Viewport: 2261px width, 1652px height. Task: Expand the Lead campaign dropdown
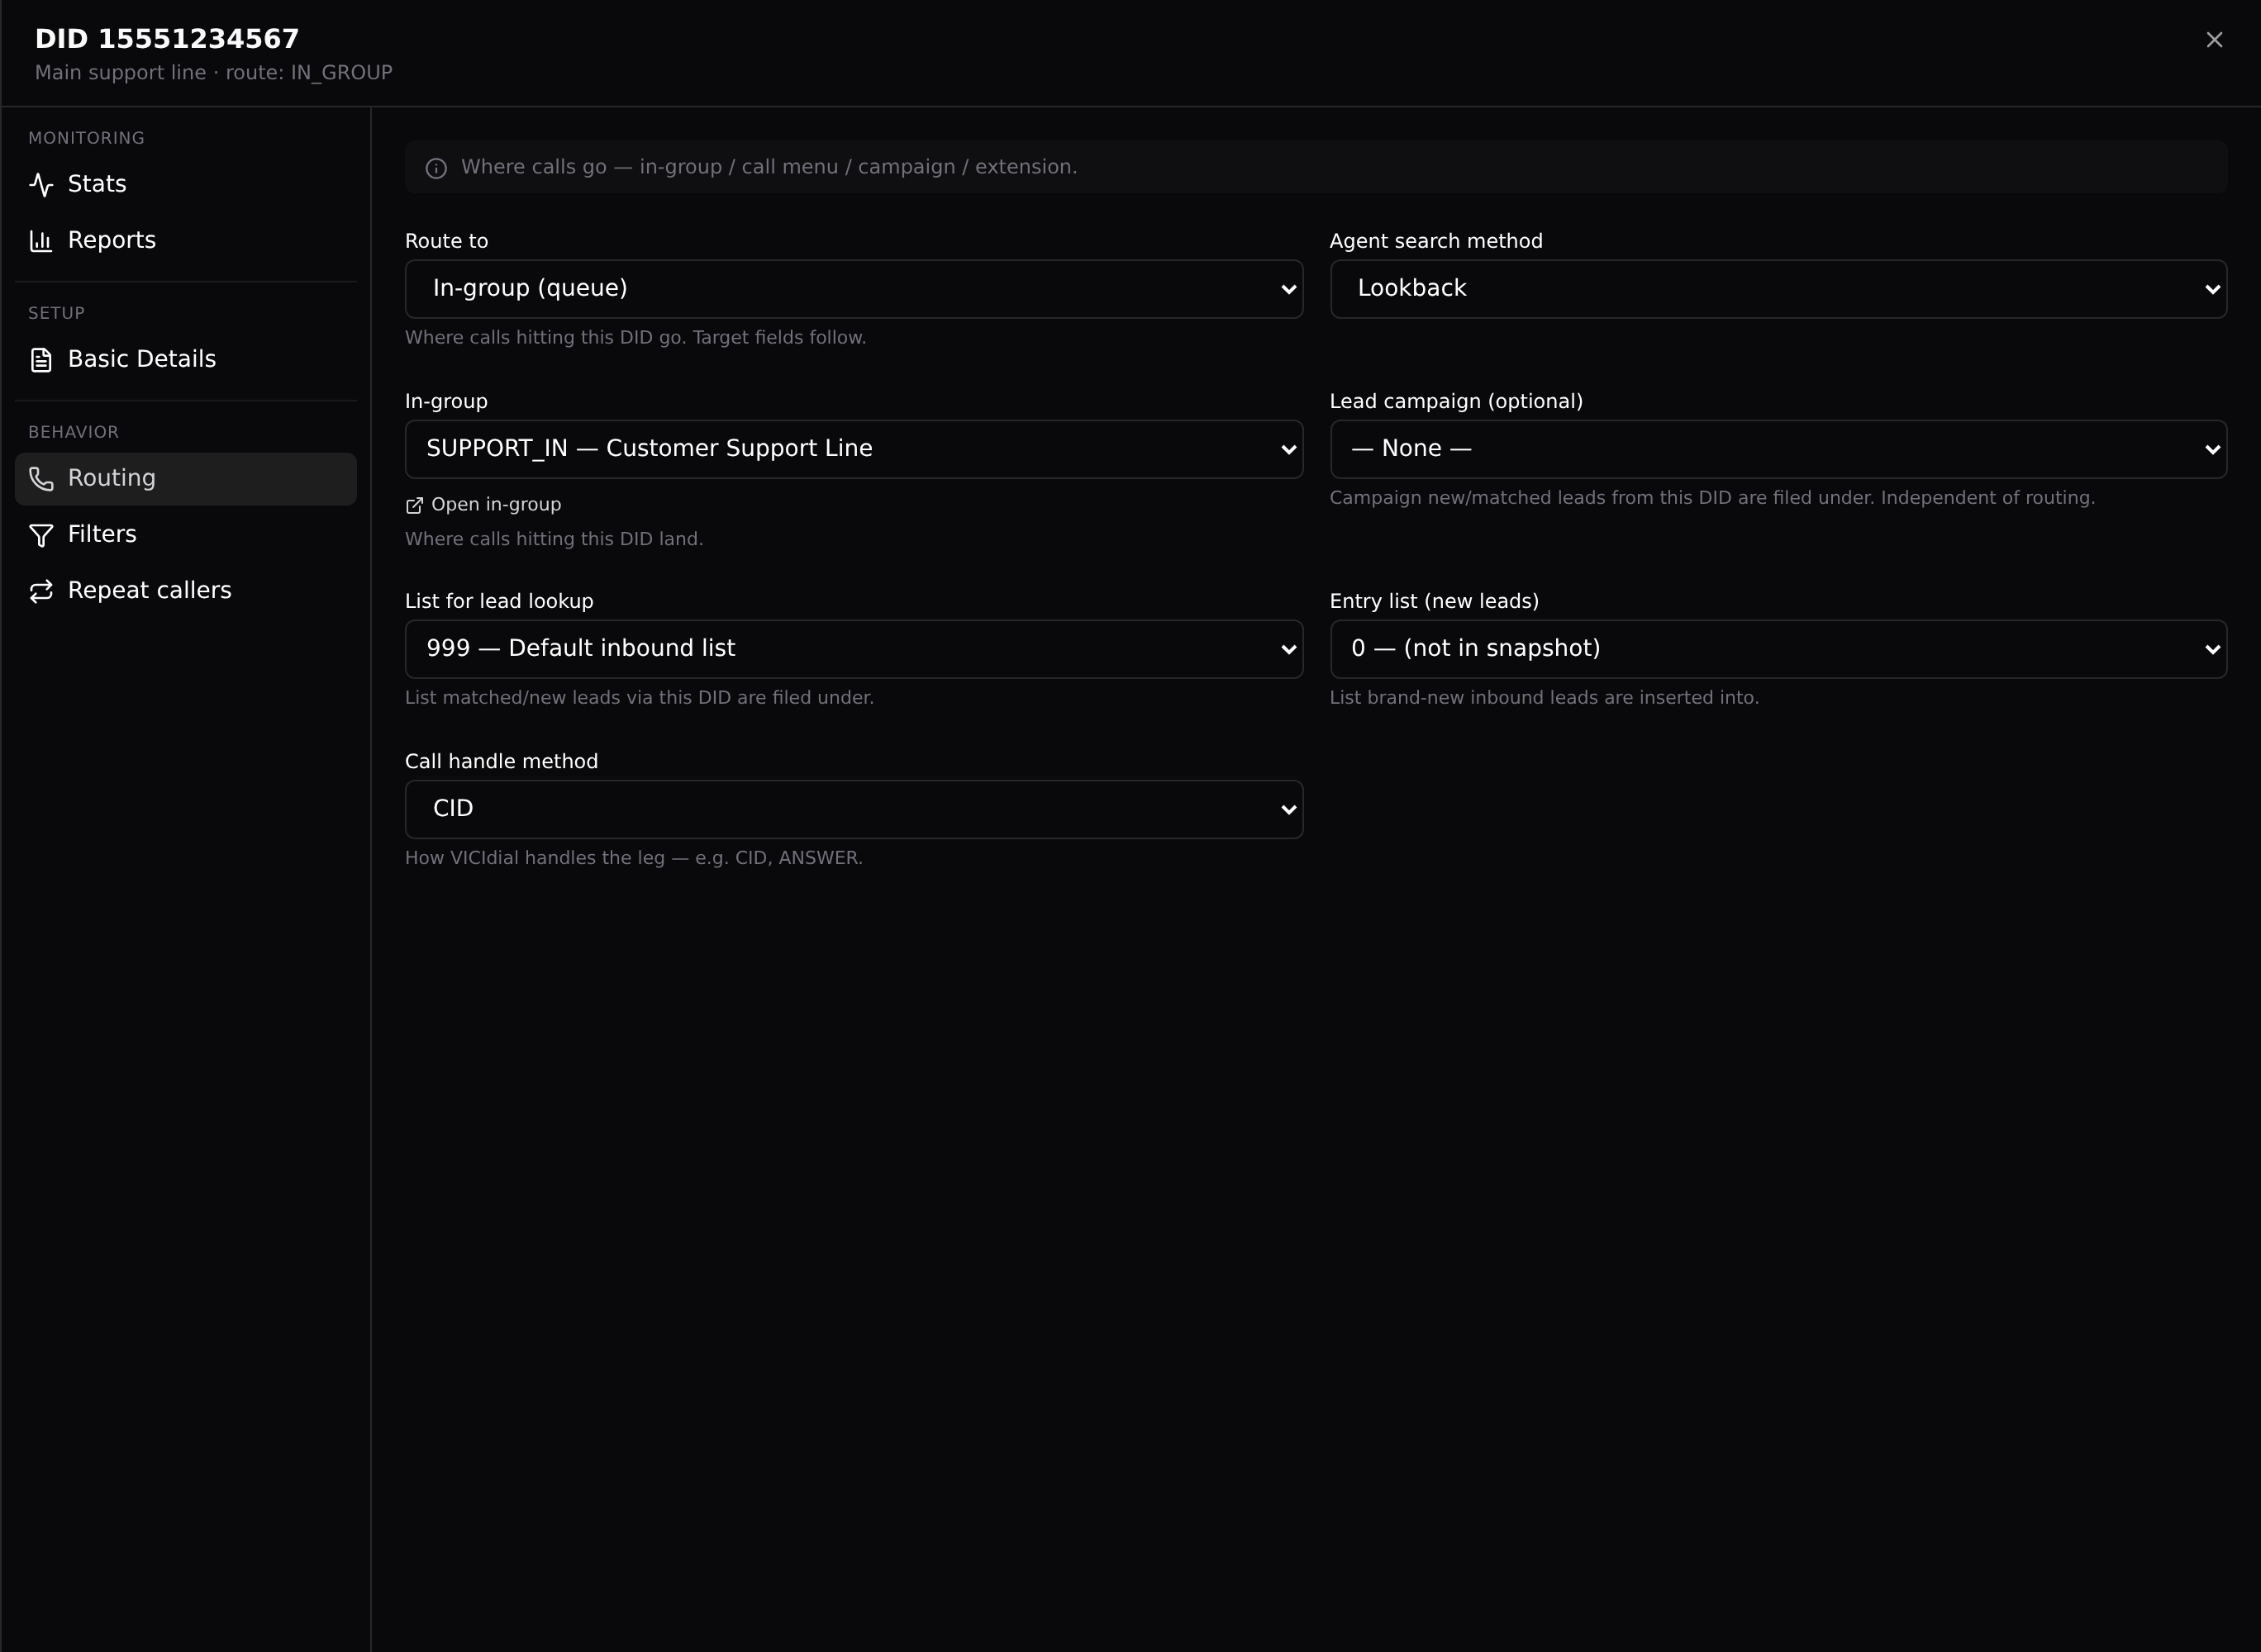pyautogui.click(x=1778, y=449)
